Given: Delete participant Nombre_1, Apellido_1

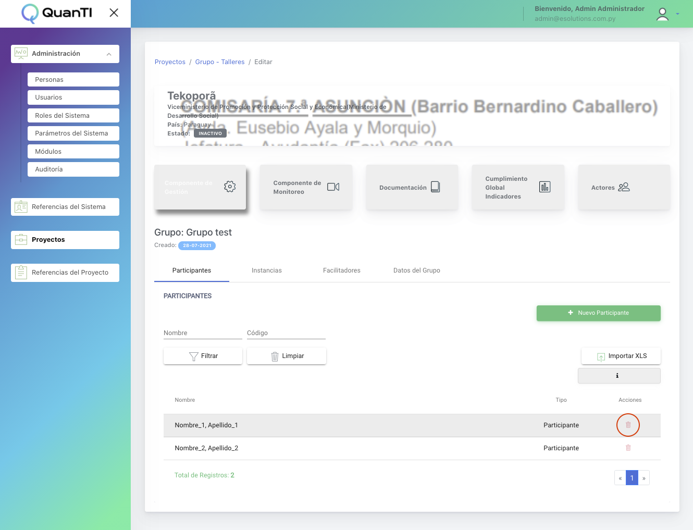Looking at the screenshot, I should pos(628,425).
